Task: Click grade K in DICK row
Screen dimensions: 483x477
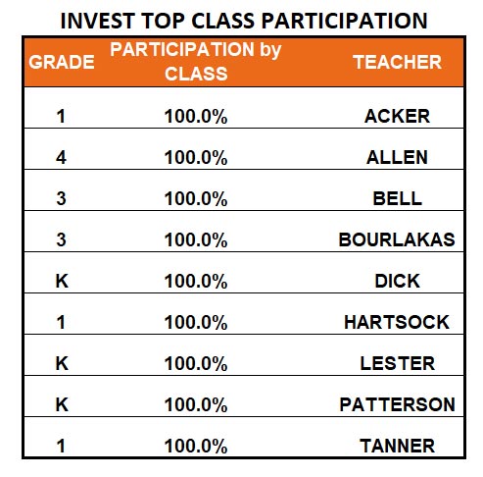Action: (62, 281)
